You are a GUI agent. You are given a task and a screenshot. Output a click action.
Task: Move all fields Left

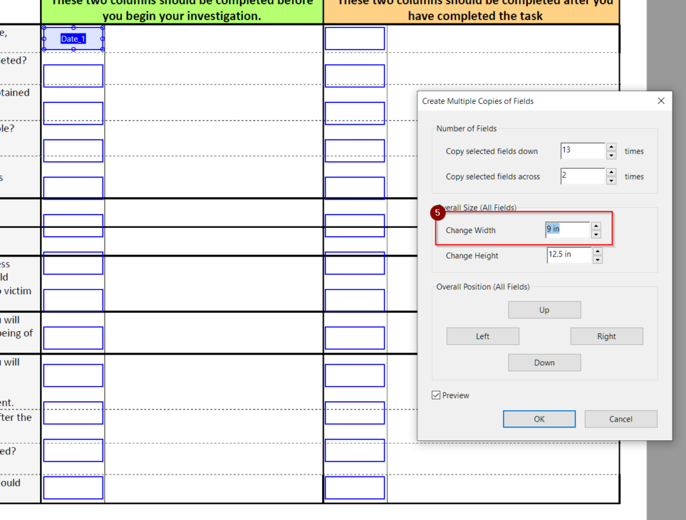pos(482,336)
